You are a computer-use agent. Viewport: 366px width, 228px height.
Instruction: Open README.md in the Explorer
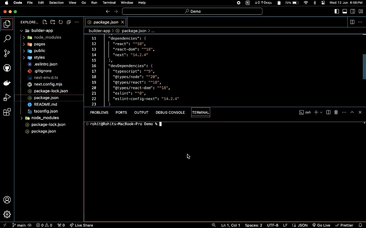pos(45,105)
